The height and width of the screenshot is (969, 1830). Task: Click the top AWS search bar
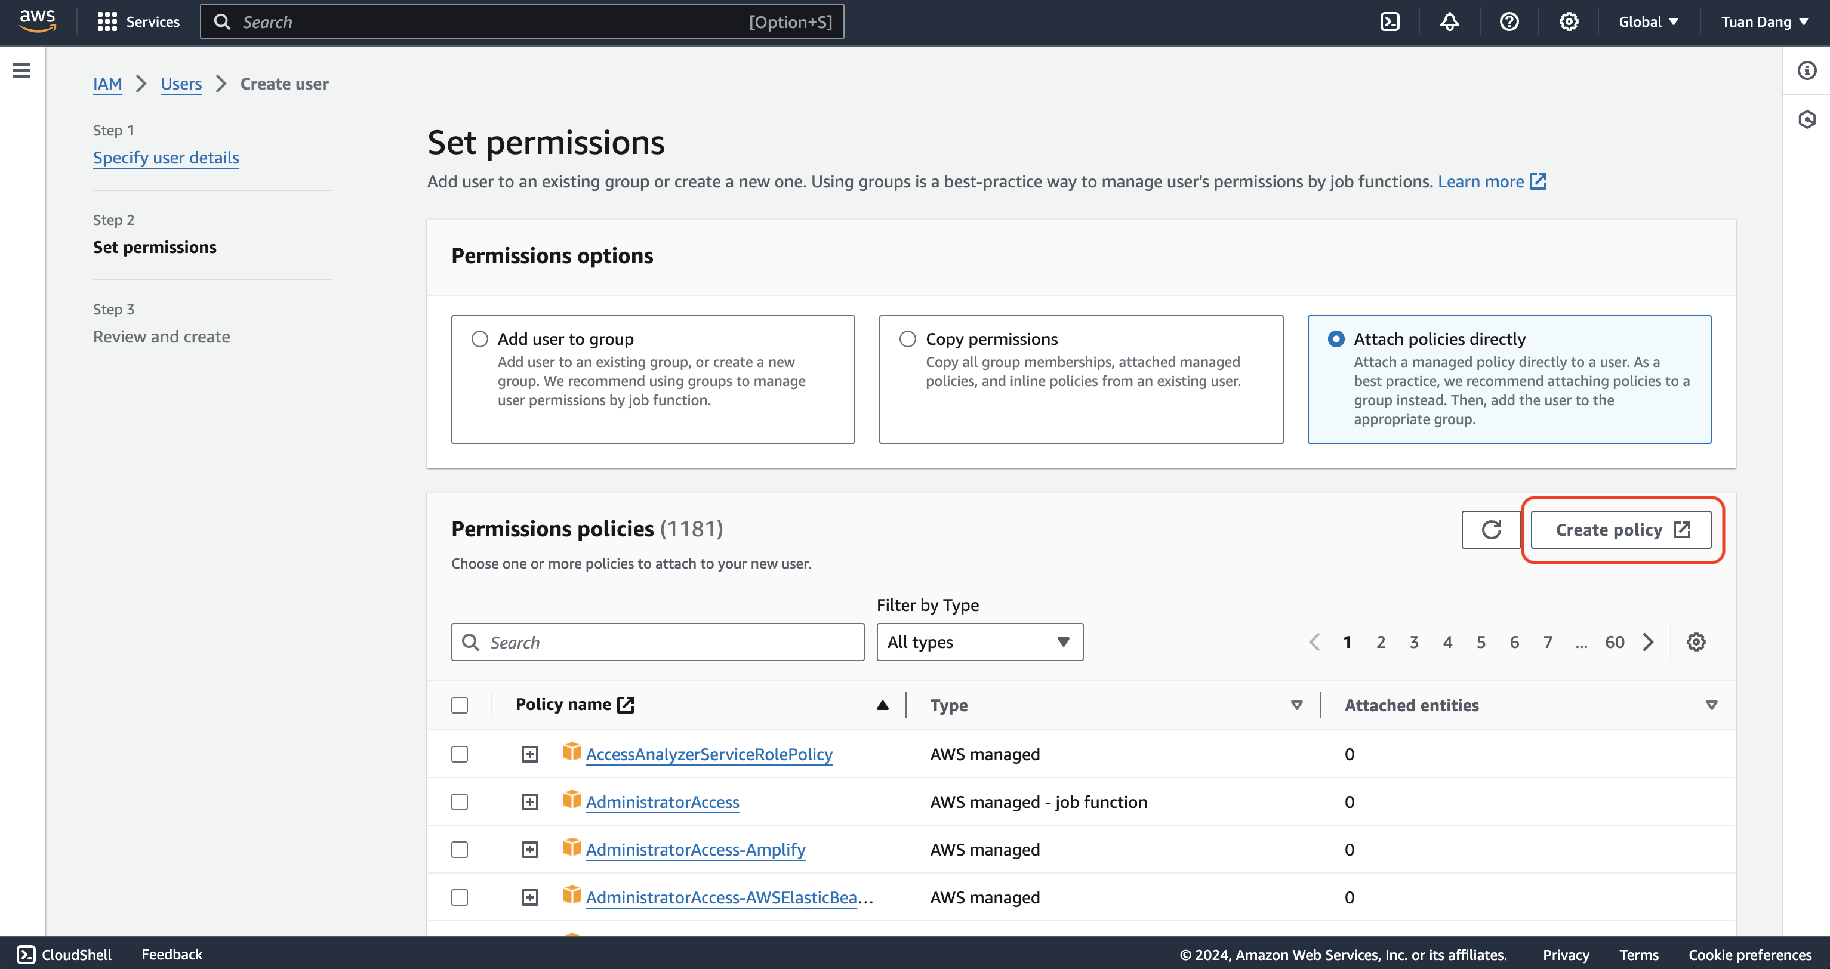[522, 22]
